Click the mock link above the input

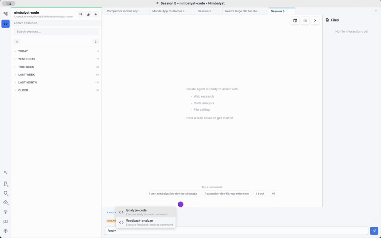pyautogui.click(x=111, y=212)
